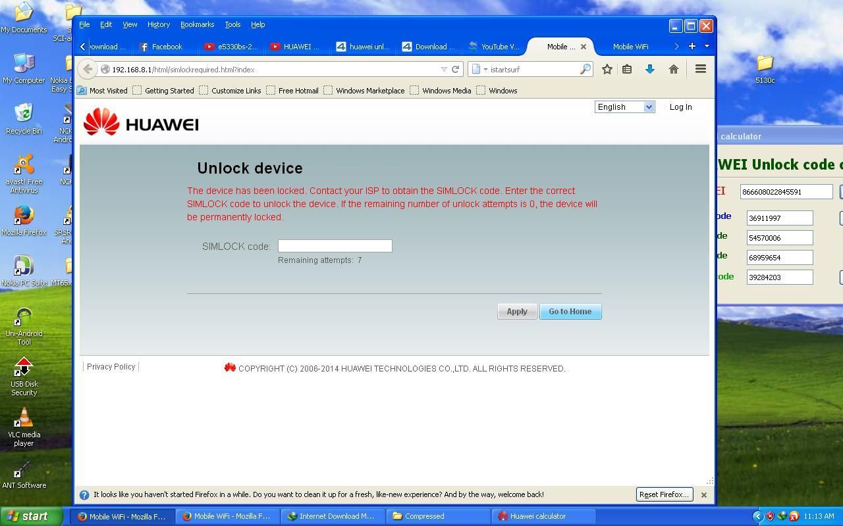The height and width of the screenshot is (526, 843).
Task: Dismiss the reset Firefox notification bar
Action: (703, 494)
